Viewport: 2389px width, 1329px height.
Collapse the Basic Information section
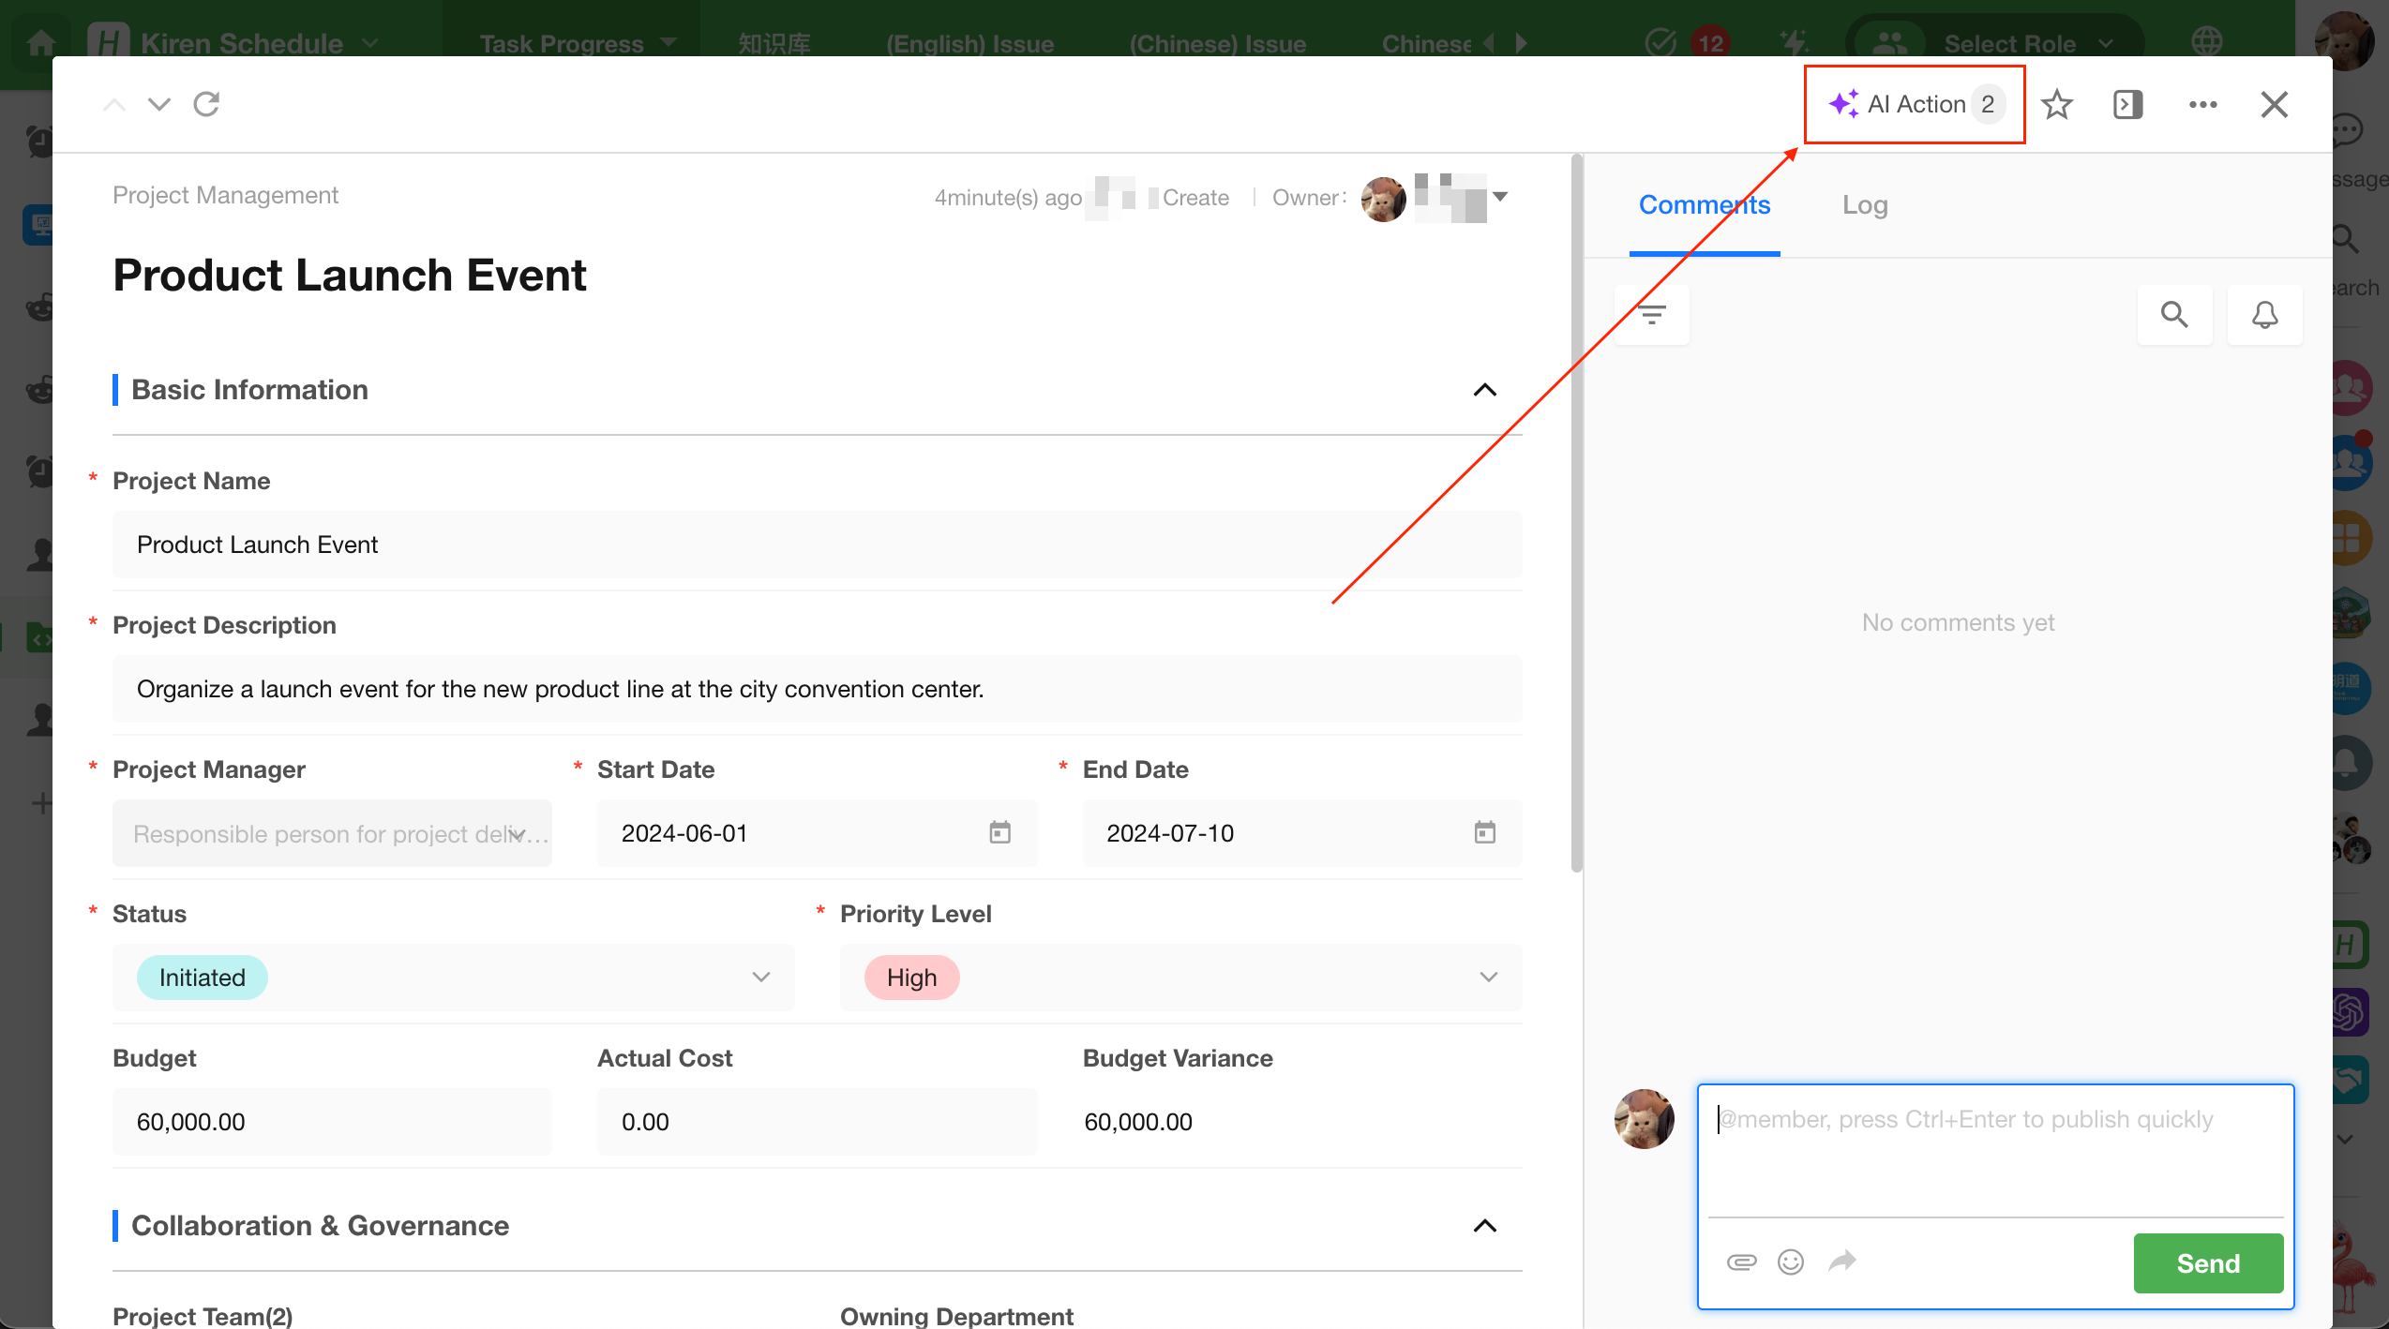click(x=1484, y=390)
